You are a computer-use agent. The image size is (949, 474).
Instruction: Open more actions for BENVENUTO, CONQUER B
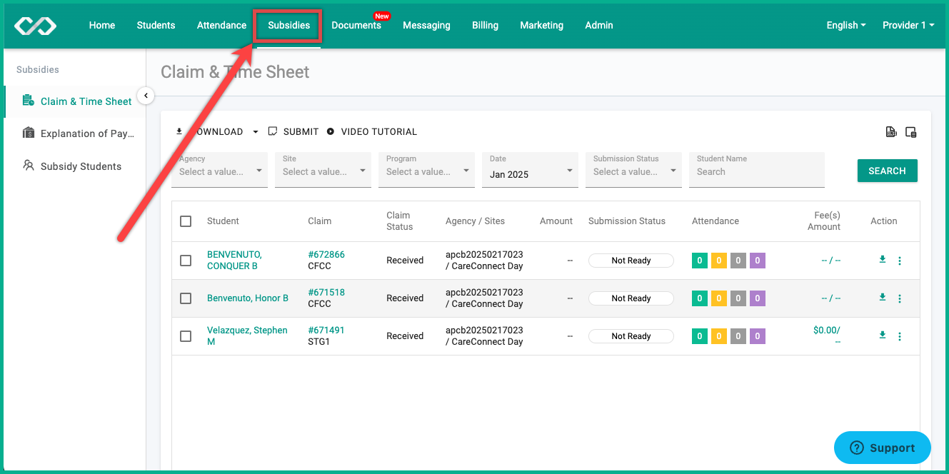(x=900, y=261)
